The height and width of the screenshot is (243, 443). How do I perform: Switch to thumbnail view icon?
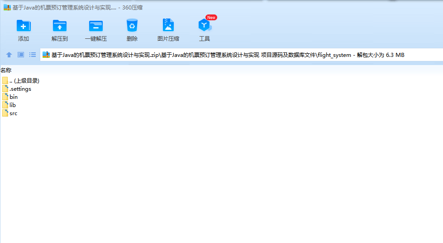(21, 55)
